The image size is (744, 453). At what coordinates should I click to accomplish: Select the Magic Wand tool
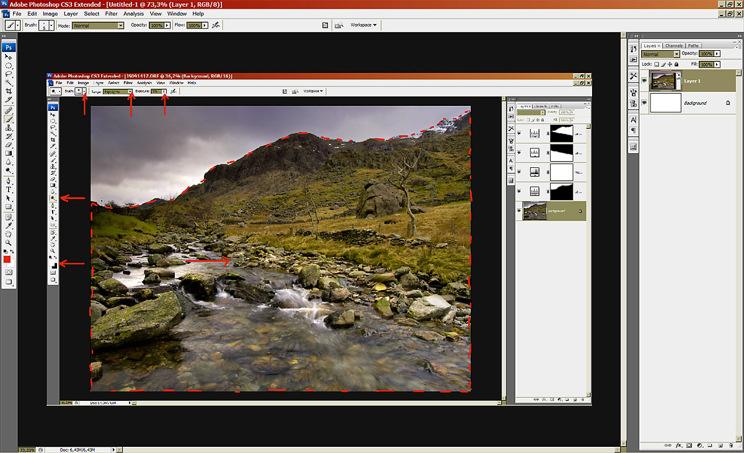(x=9, y=82)
